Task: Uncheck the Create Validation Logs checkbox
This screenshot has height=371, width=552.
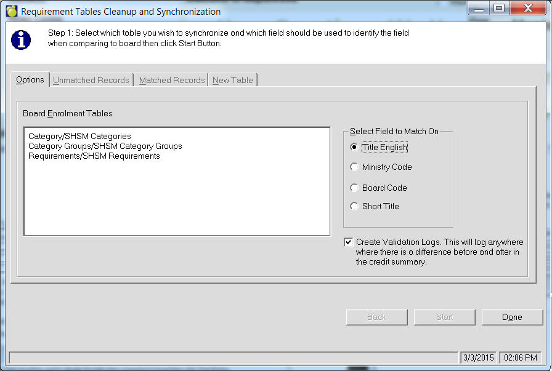Action: click(x=349, y=242)
